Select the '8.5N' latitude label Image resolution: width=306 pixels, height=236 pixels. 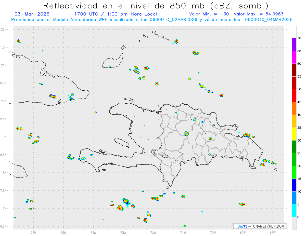[4, 155]
